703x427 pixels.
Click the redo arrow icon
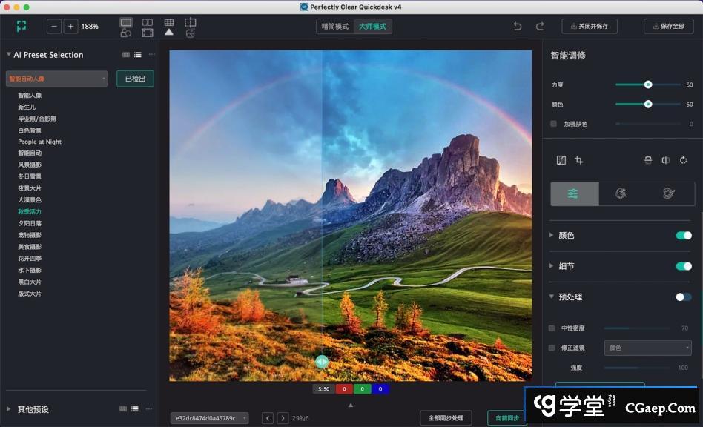(x=540, y=27)
